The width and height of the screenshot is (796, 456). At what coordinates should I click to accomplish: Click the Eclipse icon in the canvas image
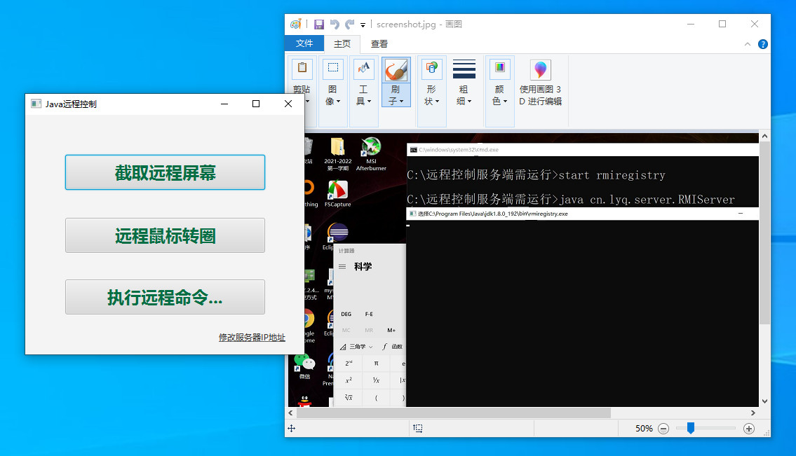click(337, 233)
